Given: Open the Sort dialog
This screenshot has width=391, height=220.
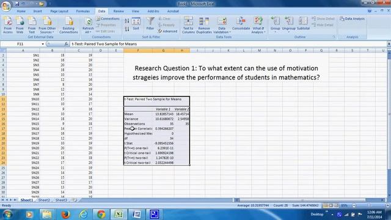Looking at the screenshot, I should point(136,24).
